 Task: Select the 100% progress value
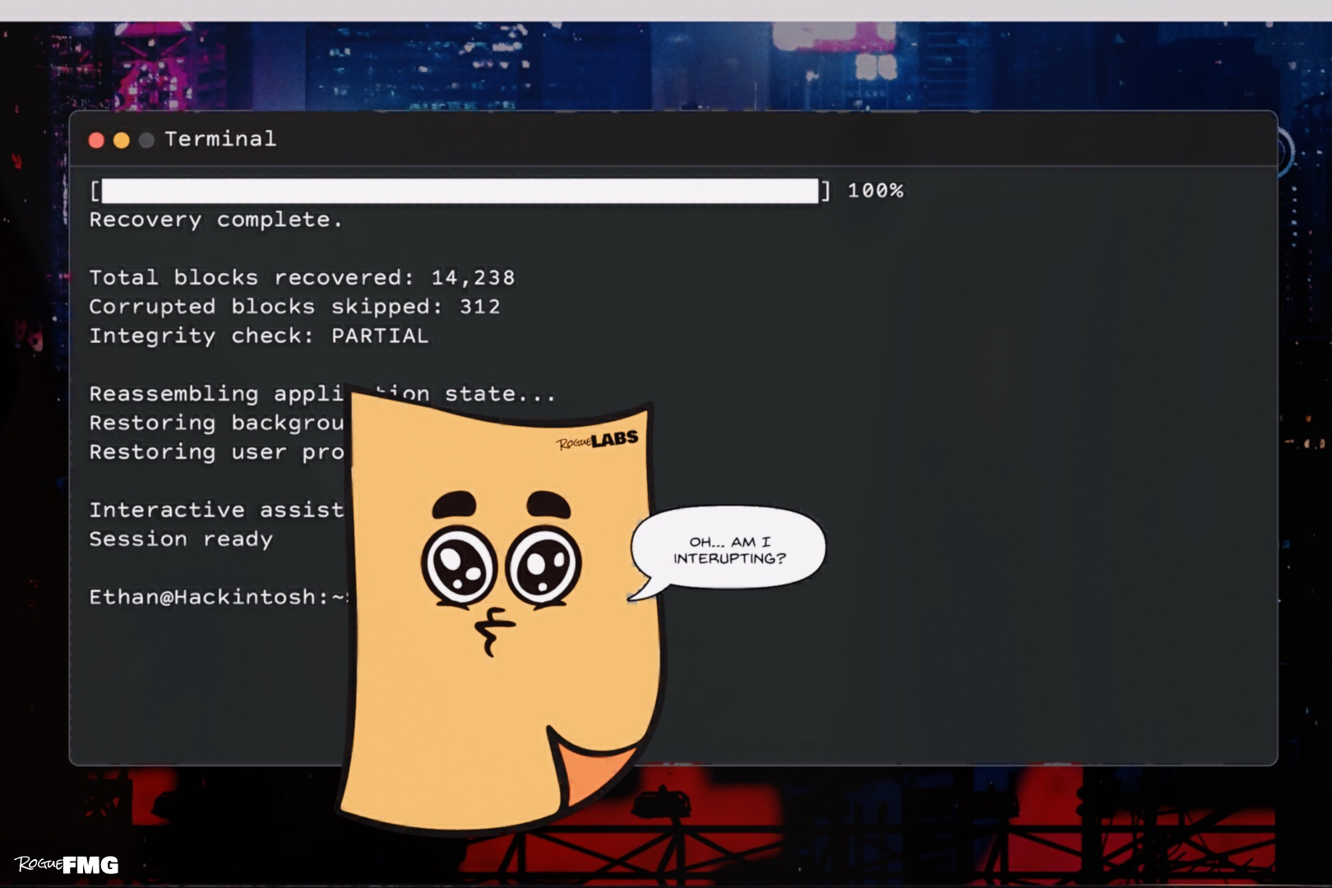[x=876, y=191]
